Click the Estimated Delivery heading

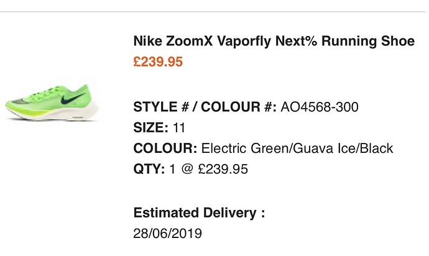point(199,213)
